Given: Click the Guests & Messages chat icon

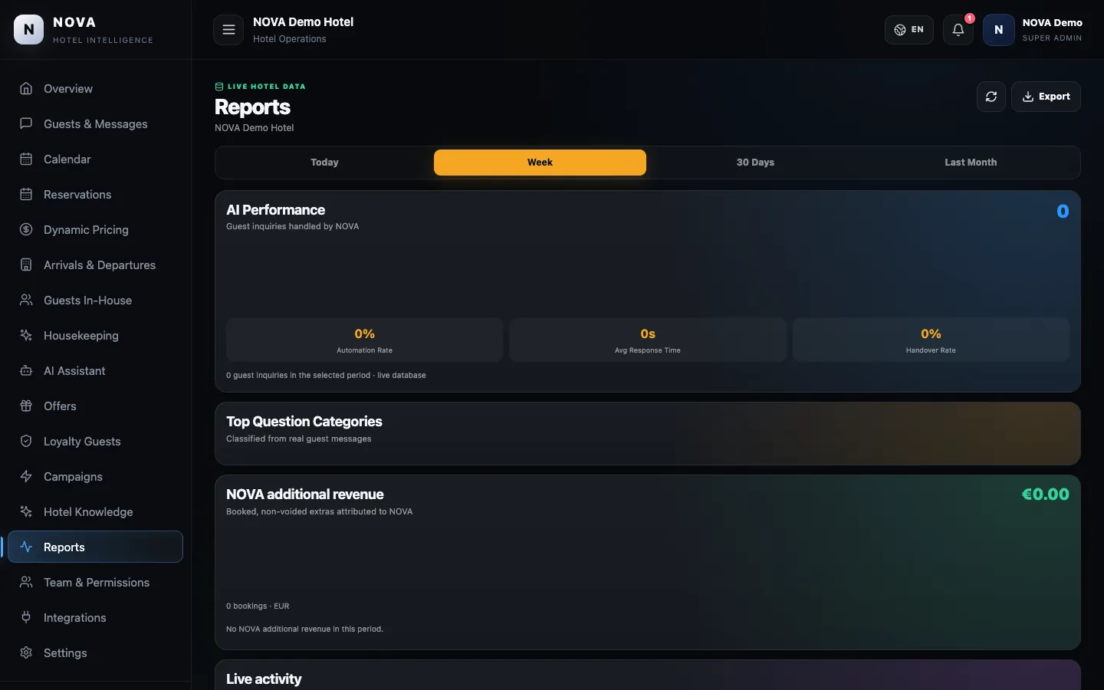Looking at the screenshot, I should pos(26,123).
